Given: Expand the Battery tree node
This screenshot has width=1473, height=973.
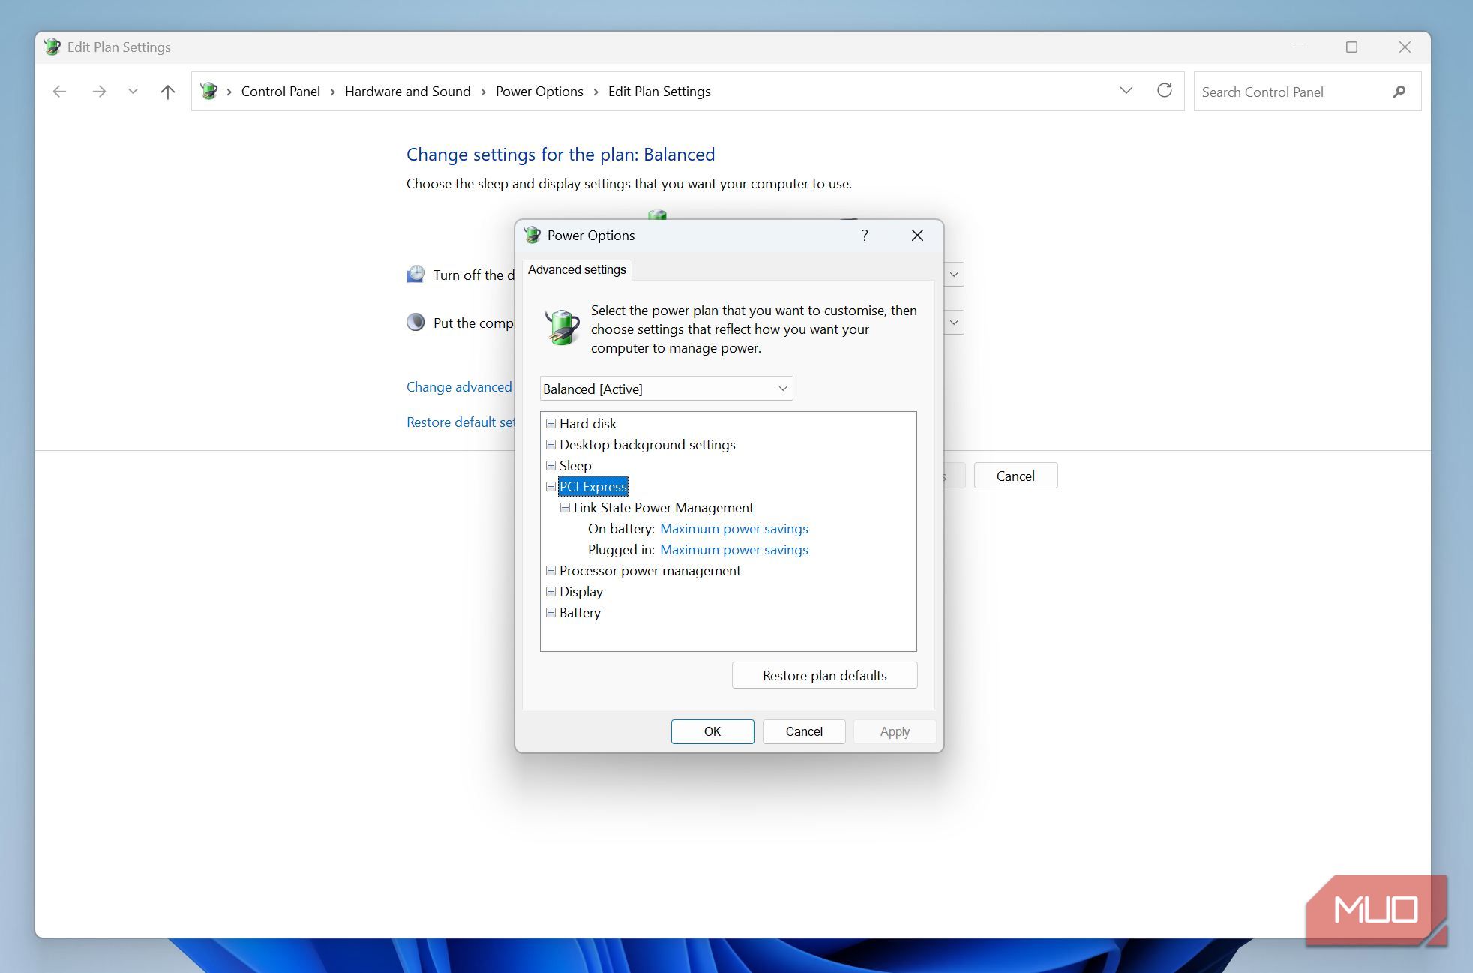Looking at the screenshot, I should [x=550, y=613].
